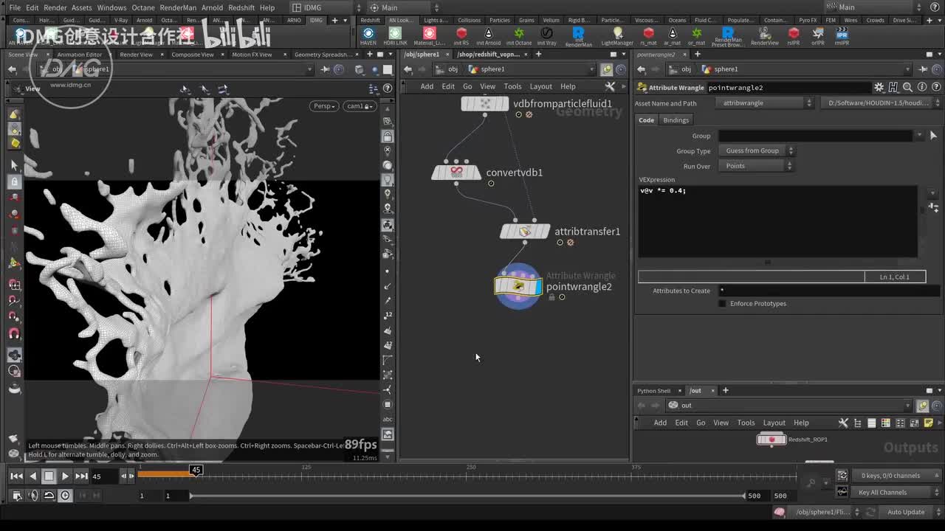Open help for Attribute Wrangle node
This screenshot has height=531, width=945.
click(x=935, y=87)
